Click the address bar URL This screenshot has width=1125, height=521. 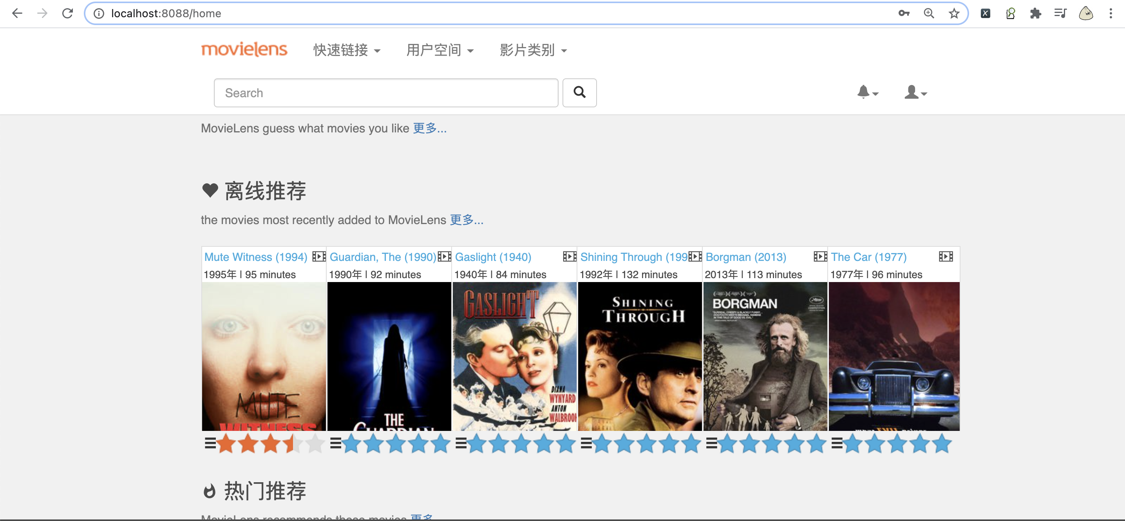[166, 14]
